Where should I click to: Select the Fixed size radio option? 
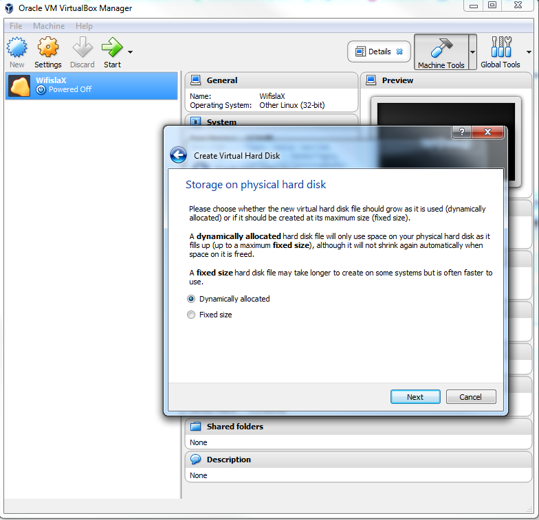[191, 315]
